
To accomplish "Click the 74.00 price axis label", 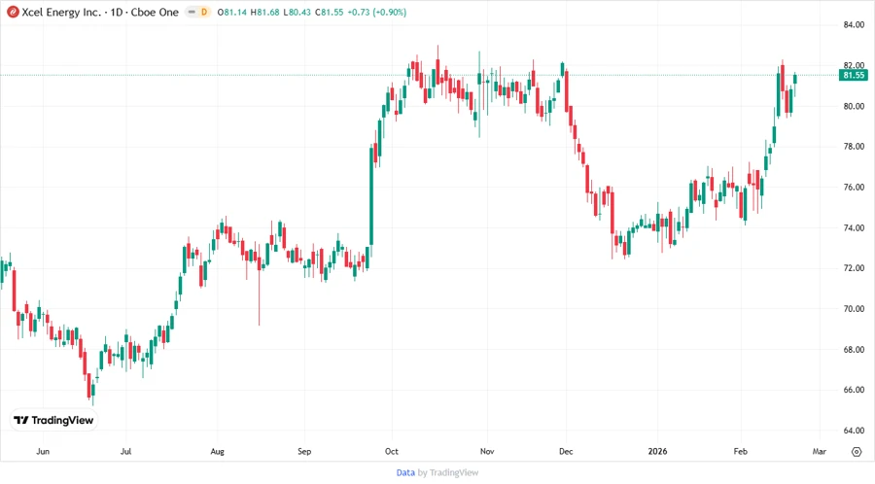I will (x=854, y=228).
